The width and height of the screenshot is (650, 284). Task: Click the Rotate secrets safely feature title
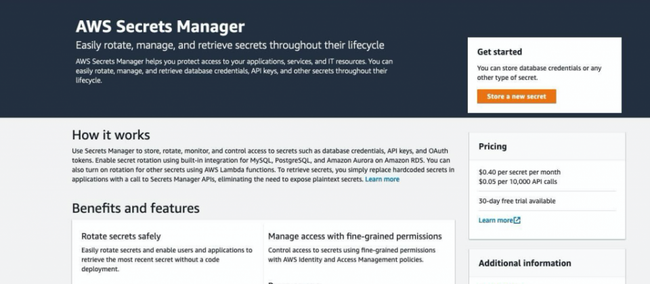point(121,237)
